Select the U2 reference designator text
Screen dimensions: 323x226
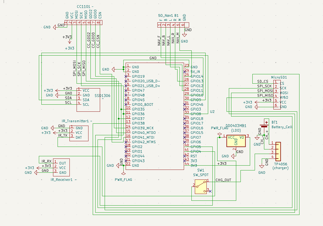(x=212, y=112)
